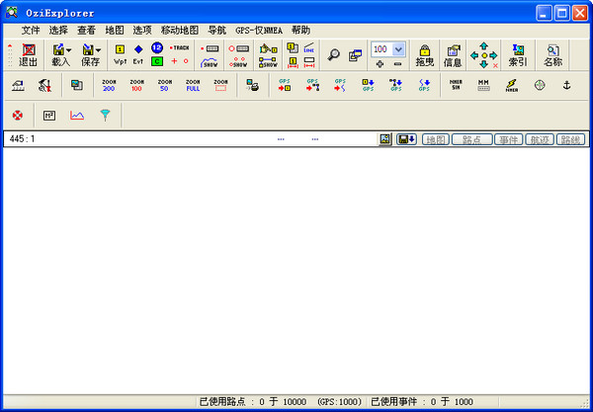Image resolution: width=593 pixels, height=412 pixels.
Task: Open the zoom percentage dropdown showing 100
Action: [x=398, y=48]
